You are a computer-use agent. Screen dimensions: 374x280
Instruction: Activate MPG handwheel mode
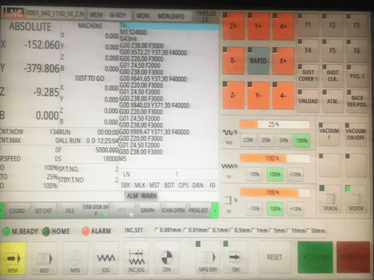coord(75,258)
